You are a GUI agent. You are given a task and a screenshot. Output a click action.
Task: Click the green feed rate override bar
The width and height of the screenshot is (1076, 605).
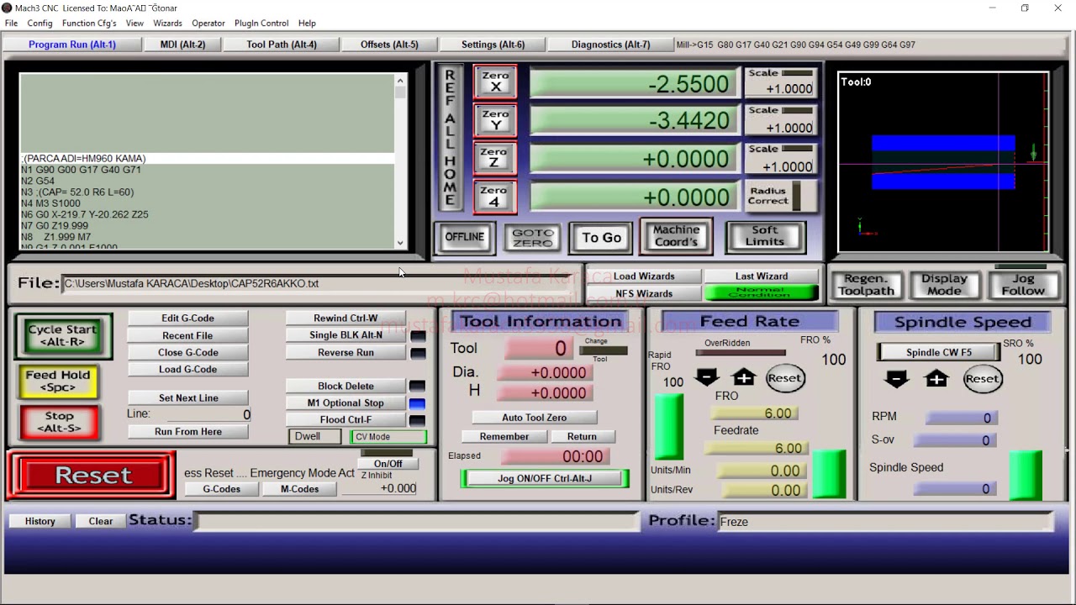pos(669,426)
